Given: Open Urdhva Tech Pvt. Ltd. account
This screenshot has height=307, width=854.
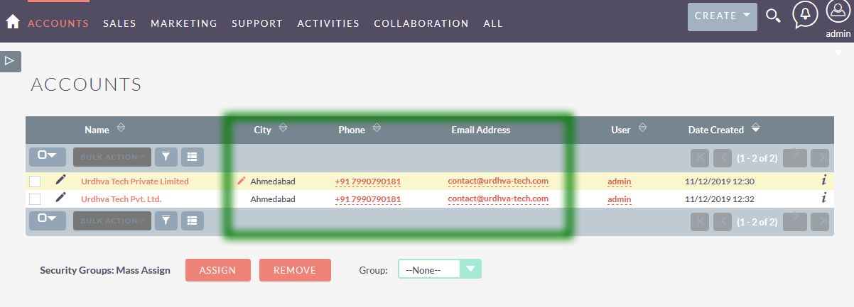Looking at the screenshot, I should (121, 199).
